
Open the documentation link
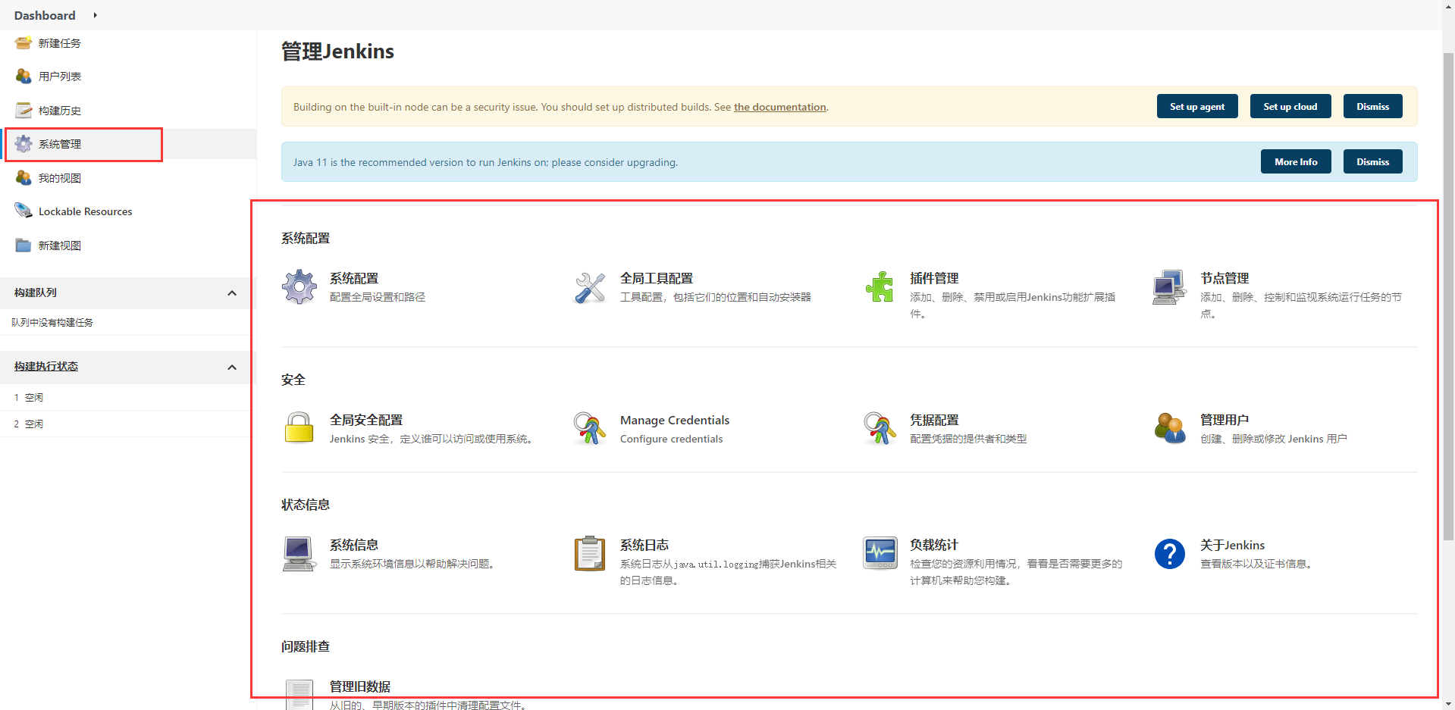[x=779, y=107]
